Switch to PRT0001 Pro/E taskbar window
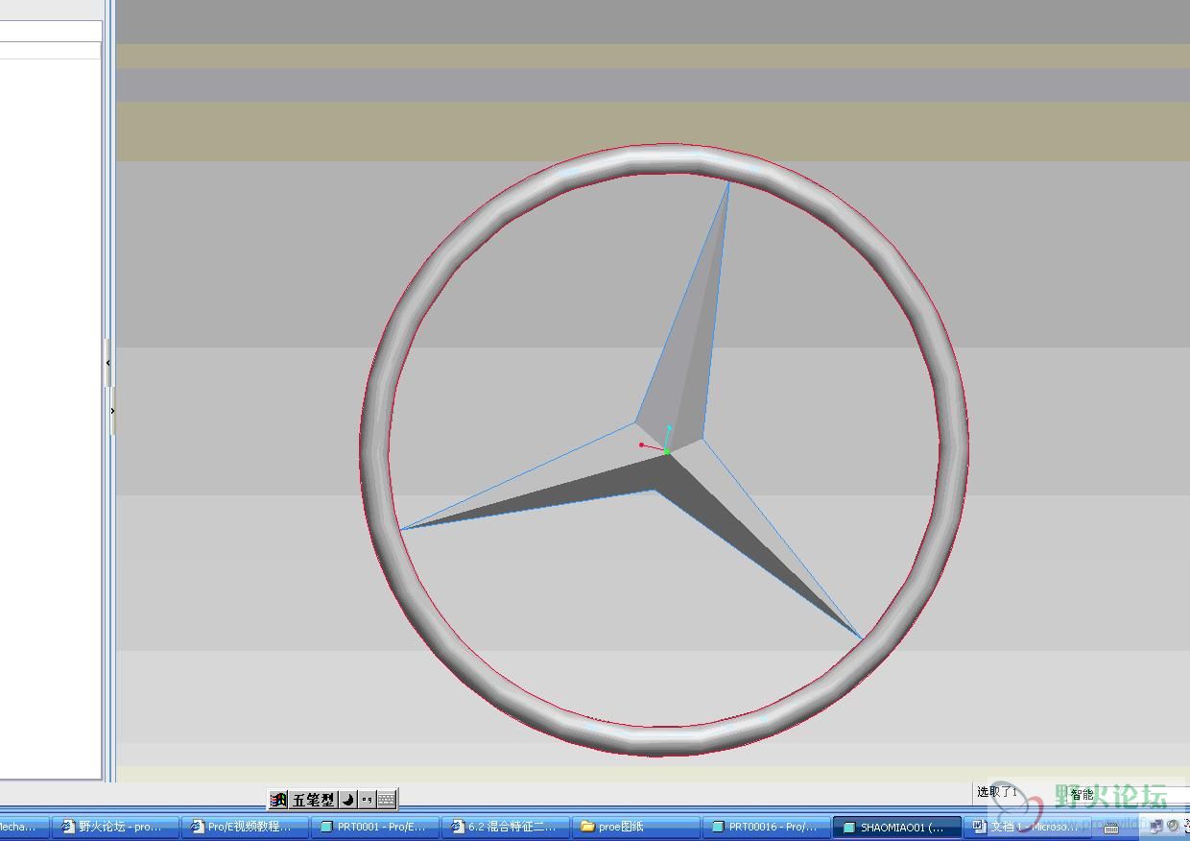Image resolution: width=1190 pixels, height=841 pixels. 375,827
